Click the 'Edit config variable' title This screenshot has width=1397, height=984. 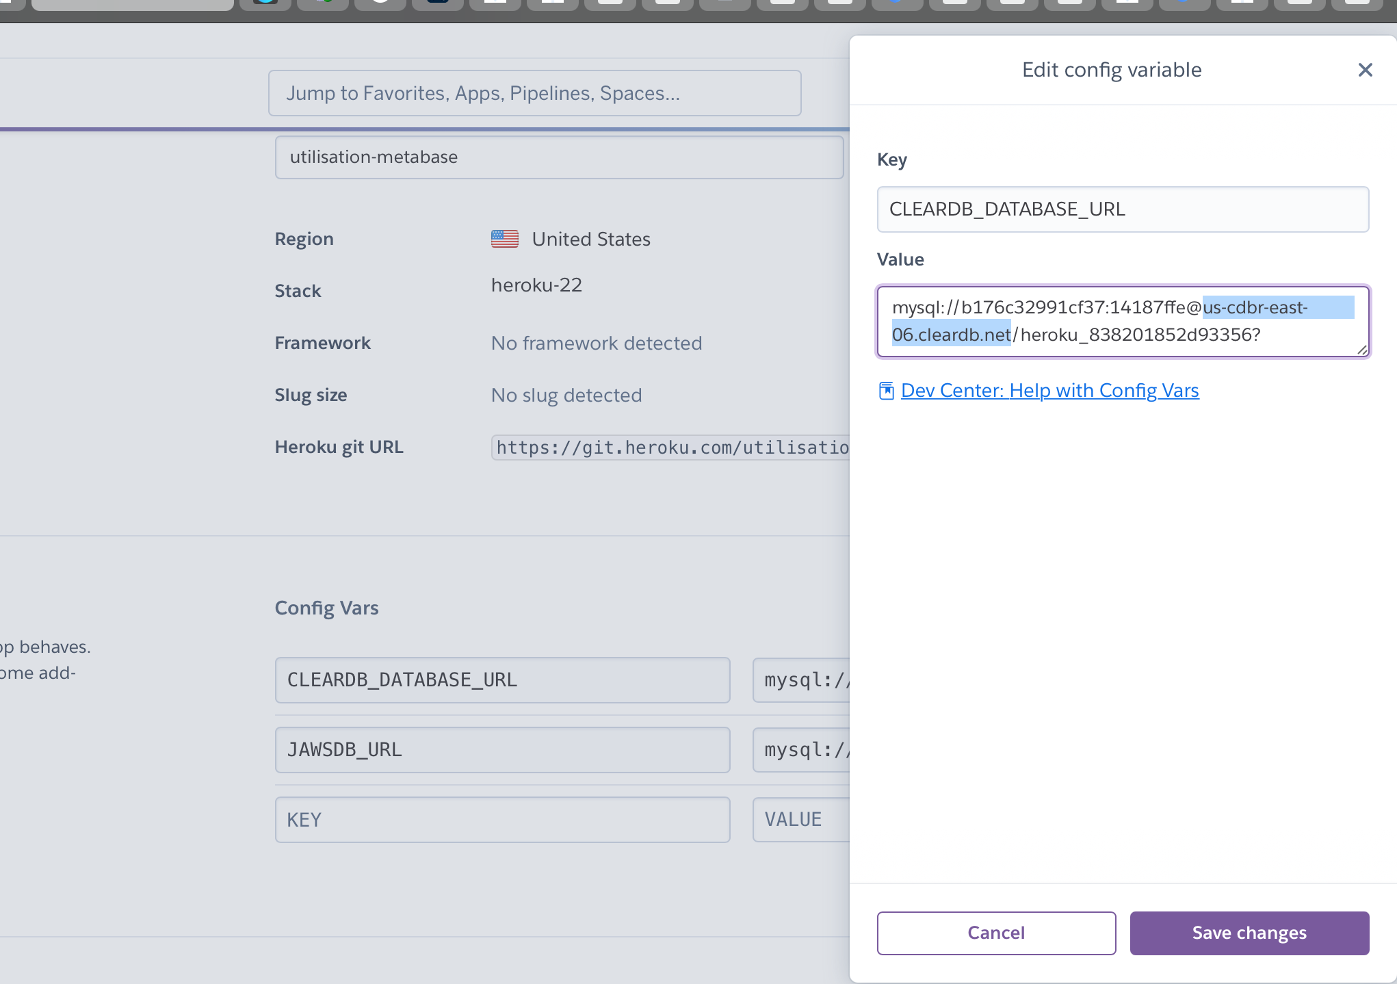[1112, 70]
